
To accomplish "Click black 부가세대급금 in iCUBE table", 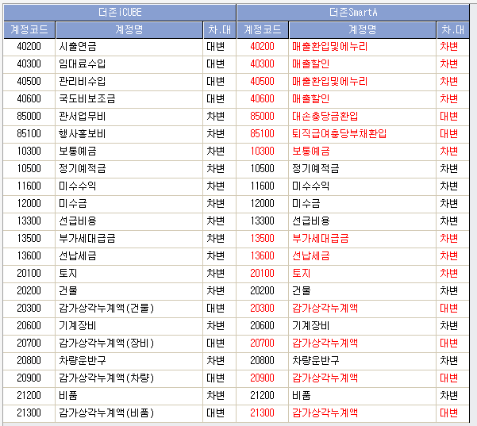I will click(x=129, y=239).
